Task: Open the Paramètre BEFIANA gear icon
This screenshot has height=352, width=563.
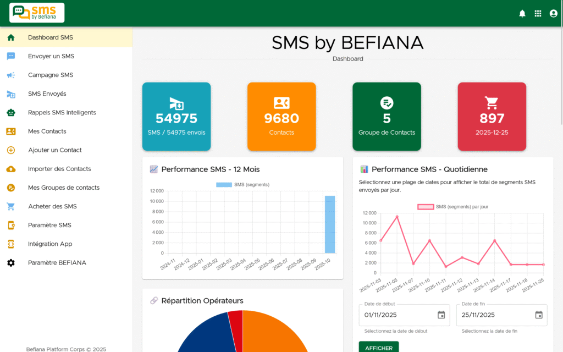Action: click(x=12, y=262)
